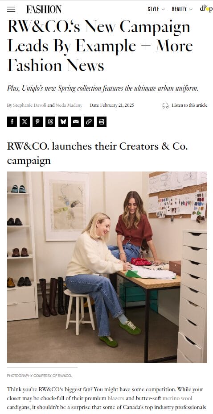The height and width of the screenshot is (414, 213).
Task: Expand the Beauty dropdown menu
Action: point(182,9)
